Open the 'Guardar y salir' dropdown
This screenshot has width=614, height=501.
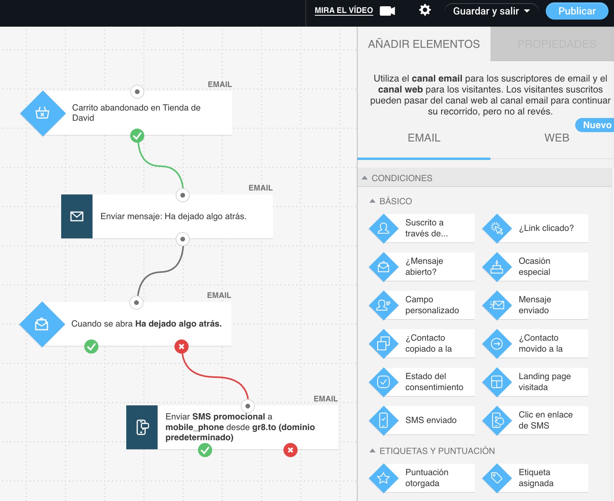coord(491,11)
